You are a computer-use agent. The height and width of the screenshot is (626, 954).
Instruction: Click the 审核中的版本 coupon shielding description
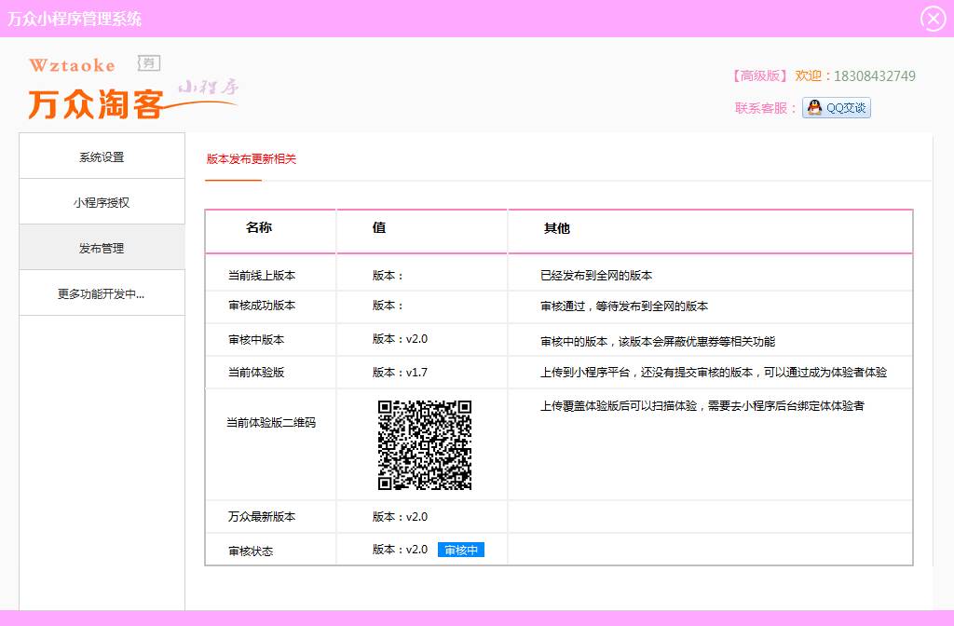(x=658, y=341)
